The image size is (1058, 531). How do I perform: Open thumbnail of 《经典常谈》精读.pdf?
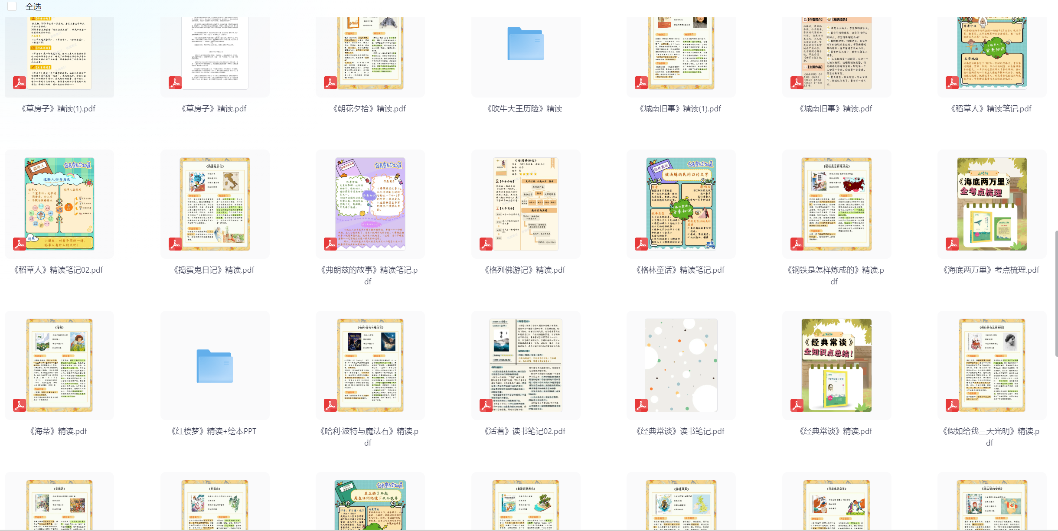click(x=836, y=365)
